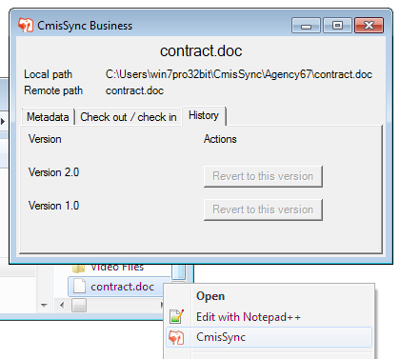This screenshot has width=400, height=359.
Task: Open the Check out / check in tab
Action: coord(129,117)
